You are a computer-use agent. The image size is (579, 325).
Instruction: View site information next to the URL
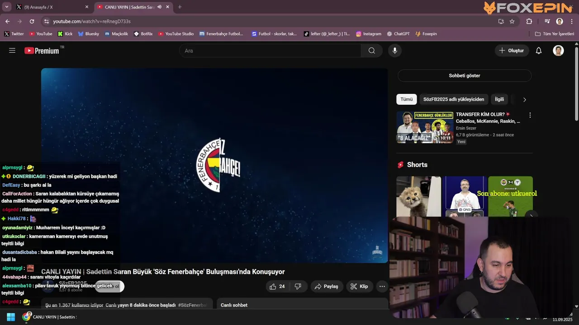(46, 21)
